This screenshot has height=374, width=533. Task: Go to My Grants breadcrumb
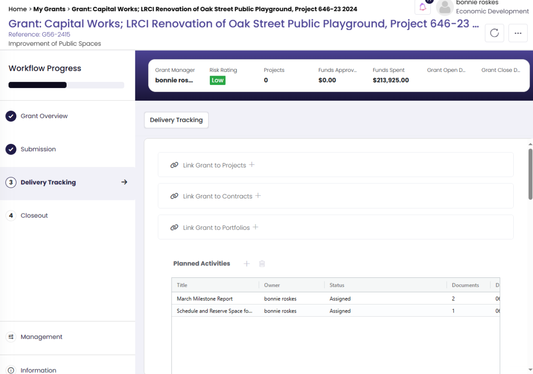pyautogui.click(x=49, y=9)
